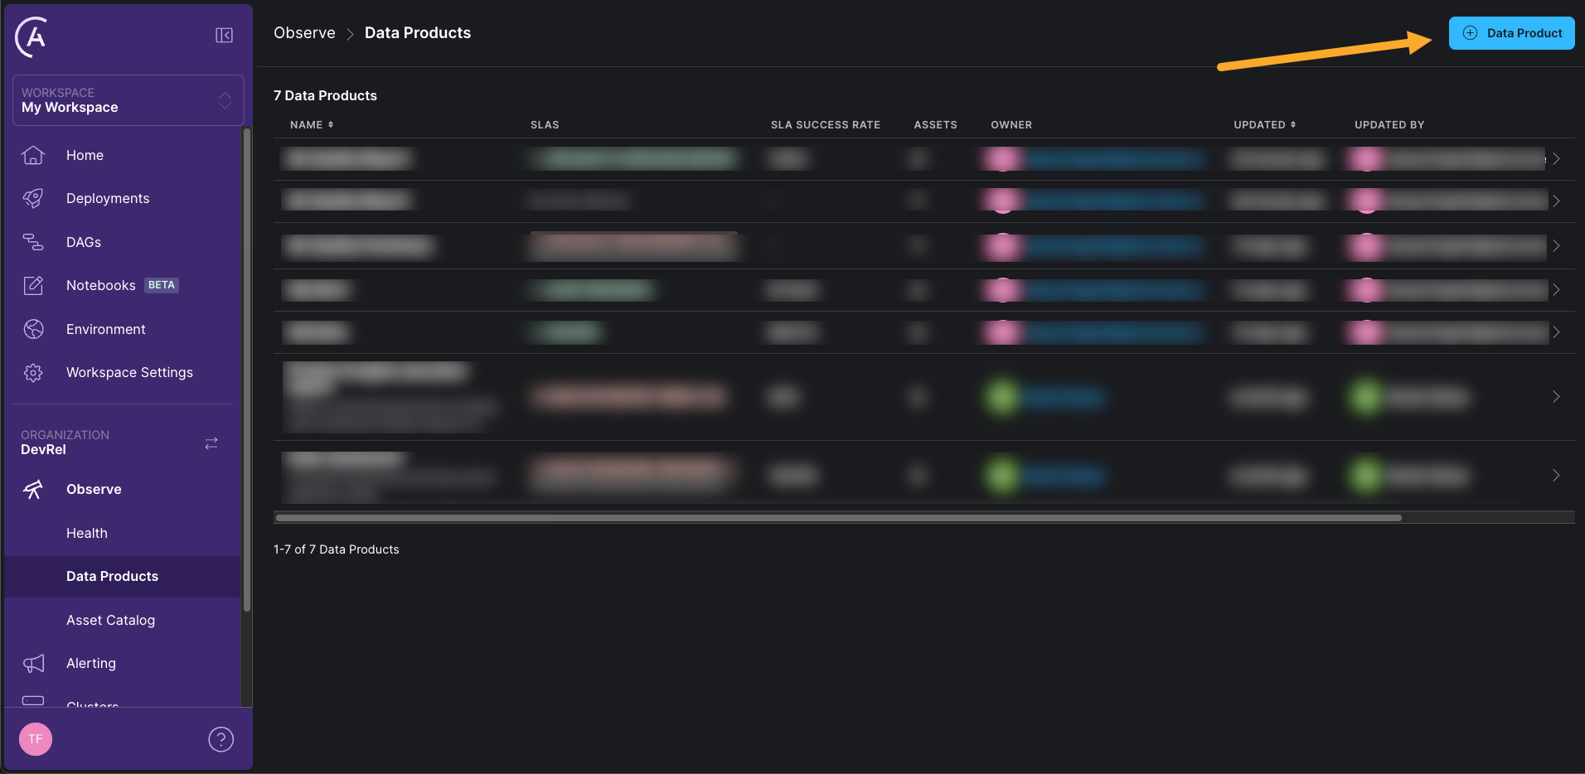This screenshot has width=1585, height=774.
Task: Open Notebooks via its sidebar icon
Action: (x=33, y=285)
